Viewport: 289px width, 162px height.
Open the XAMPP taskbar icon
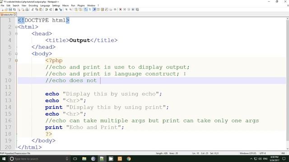click(120, 159)
